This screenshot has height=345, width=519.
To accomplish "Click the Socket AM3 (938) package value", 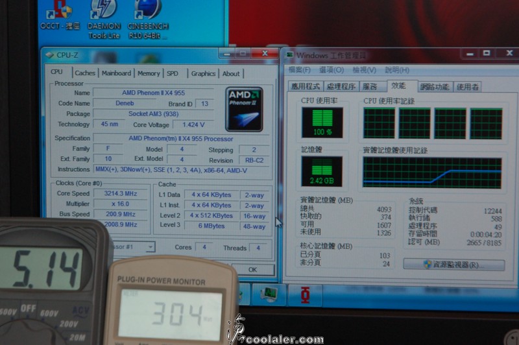I will (x=153, y=113).
